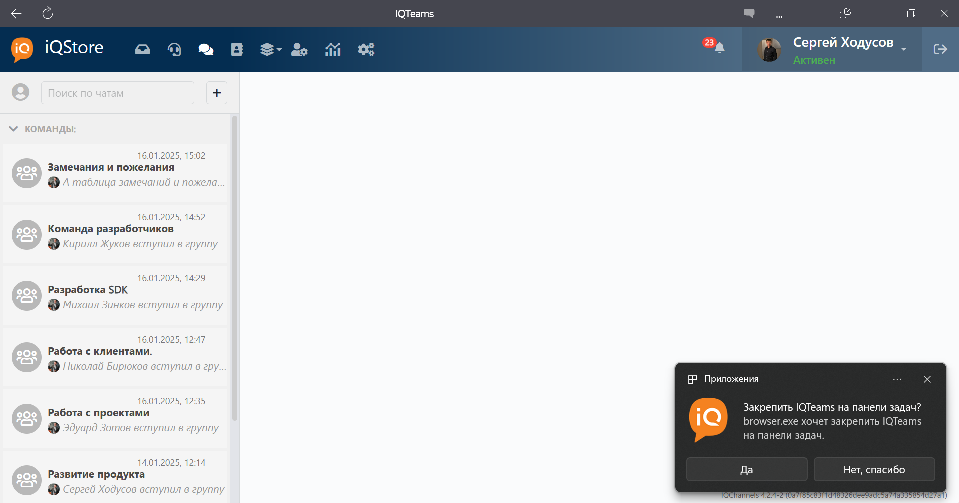This screenshot has height=503, width=959.
Task: Click preview 'Николай Бирюков вступил в гру...'
Action: pos(144,366)
